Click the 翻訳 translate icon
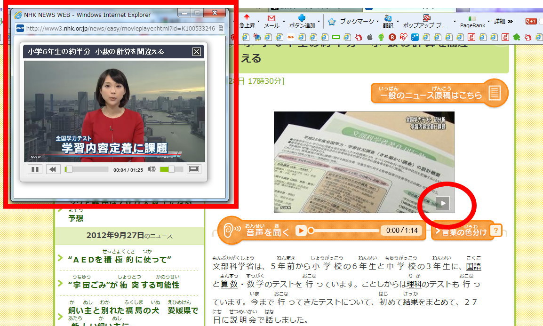This screenshot has height=326, width=543. click(x=388, y=18)
